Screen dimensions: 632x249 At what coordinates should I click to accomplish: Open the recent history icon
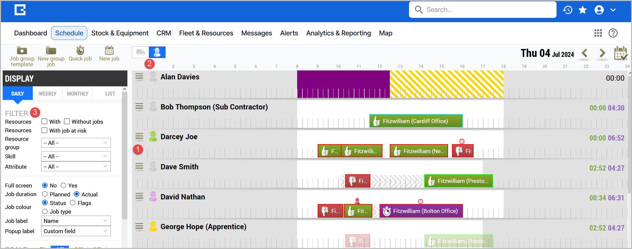567,10
